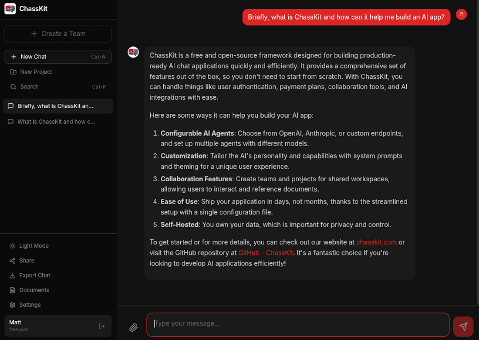Share the current conversation
The height and width of the screenshot is (340, 479).
26,260
